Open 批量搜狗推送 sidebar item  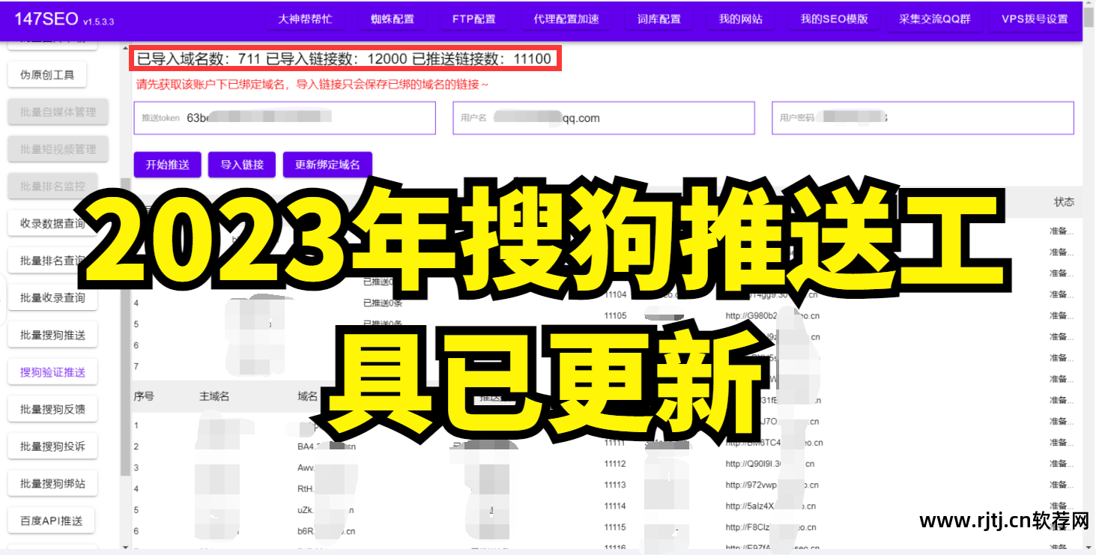(x=52, y=335)
